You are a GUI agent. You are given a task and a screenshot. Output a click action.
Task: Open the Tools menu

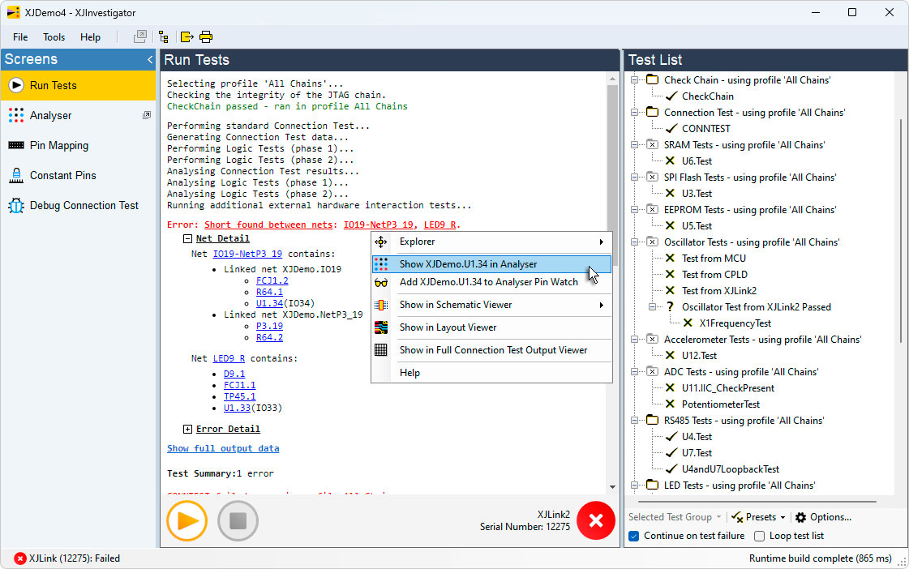(x=54, y=37)
